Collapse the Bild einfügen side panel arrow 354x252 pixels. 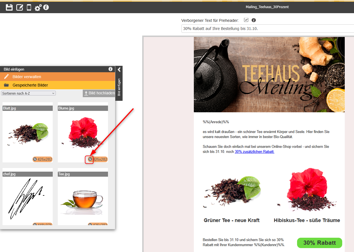(x=119, y=70)
